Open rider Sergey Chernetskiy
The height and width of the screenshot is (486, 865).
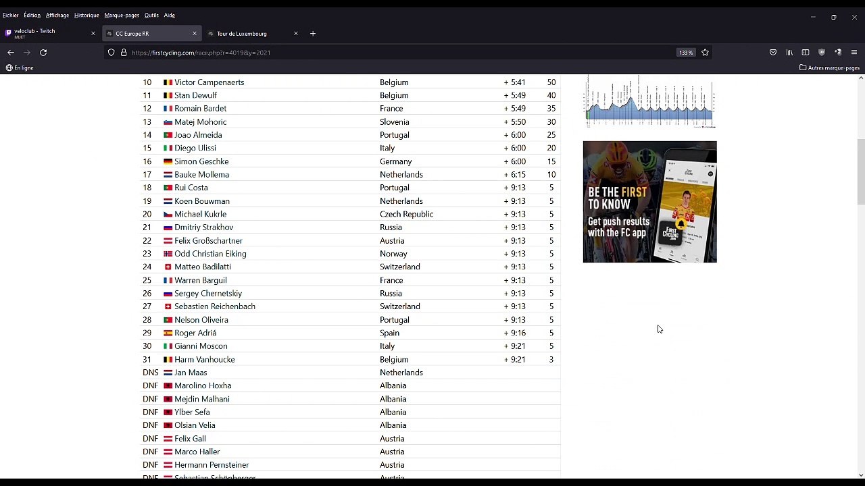pyautogui.click(x=208, y=294)
